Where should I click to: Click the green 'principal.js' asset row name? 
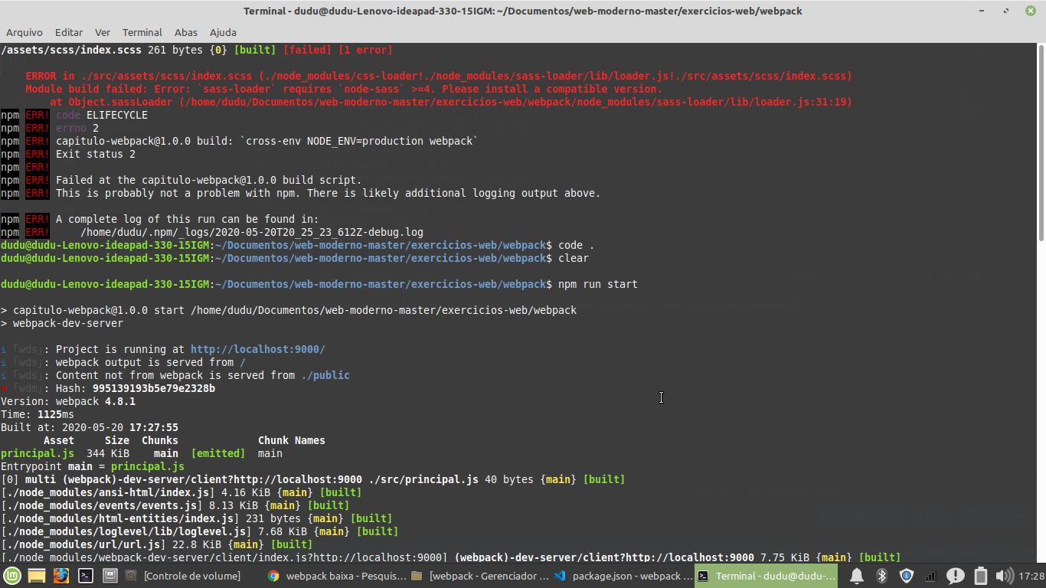(38, 453)
